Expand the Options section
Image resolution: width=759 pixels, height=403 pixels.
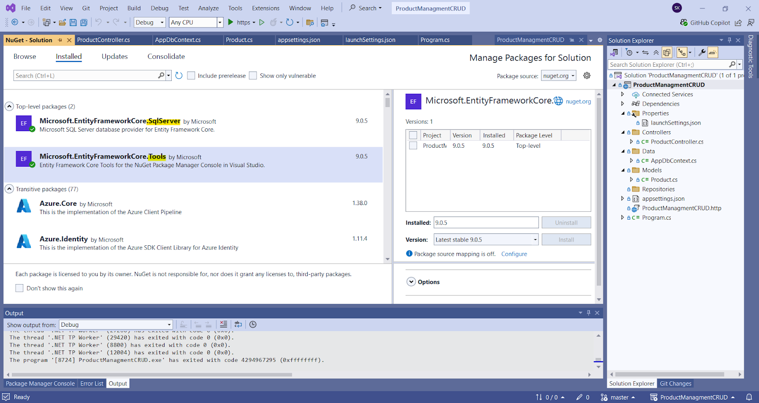click(411, 282)
